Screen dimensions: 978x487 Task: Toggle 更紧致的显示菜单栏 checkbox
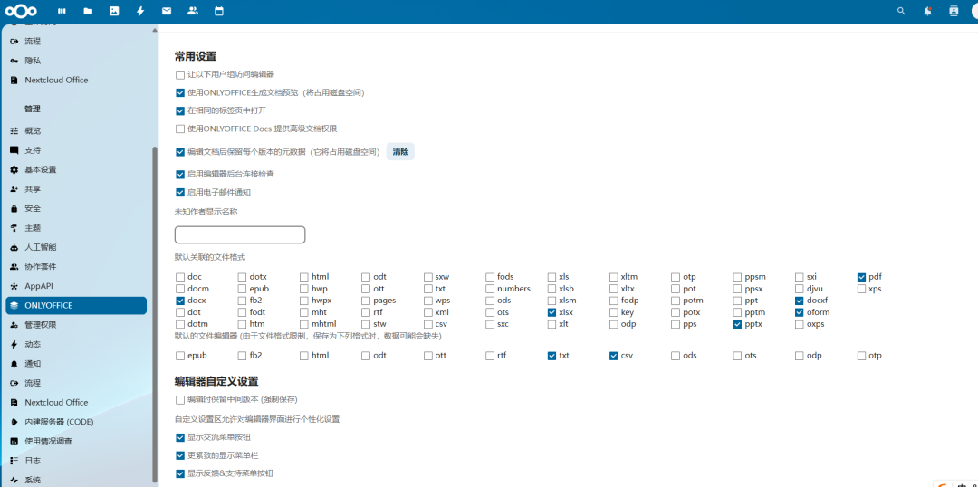(x=180, y=455)
